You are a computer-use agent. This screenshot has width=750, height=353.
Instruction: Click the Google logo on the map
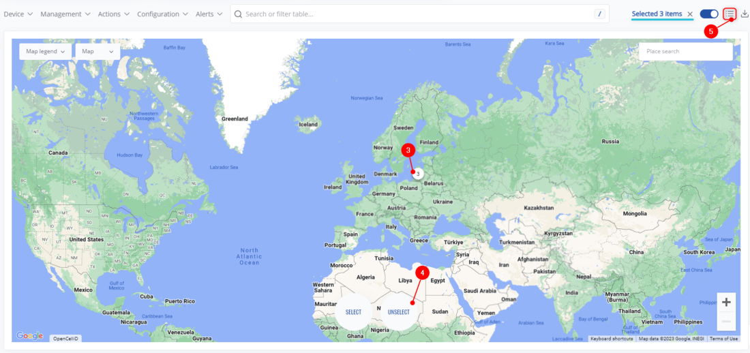coord(29,335)
